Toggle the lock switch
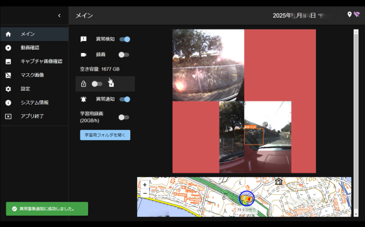This screenshot has height=227, width=365. coord(97,84)
